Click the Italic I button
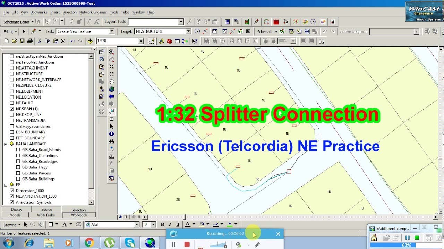Viewport: 444px width, 249px height. [x=170, y=224]
